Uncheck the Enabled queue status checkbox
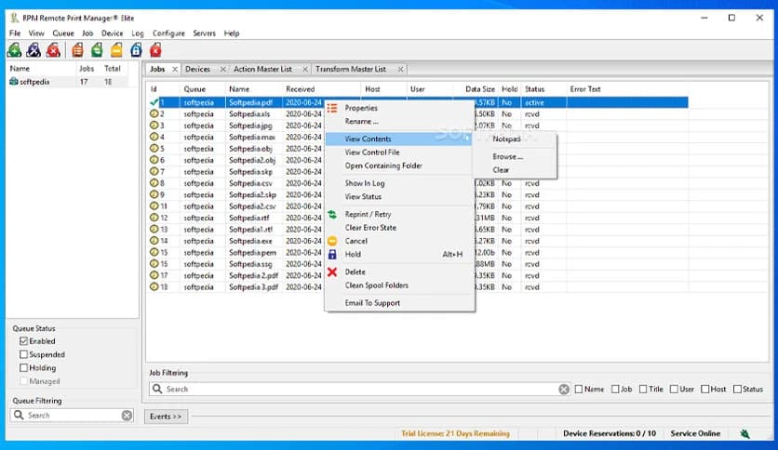This screenshot has width=778, height=450. [23, 341]
